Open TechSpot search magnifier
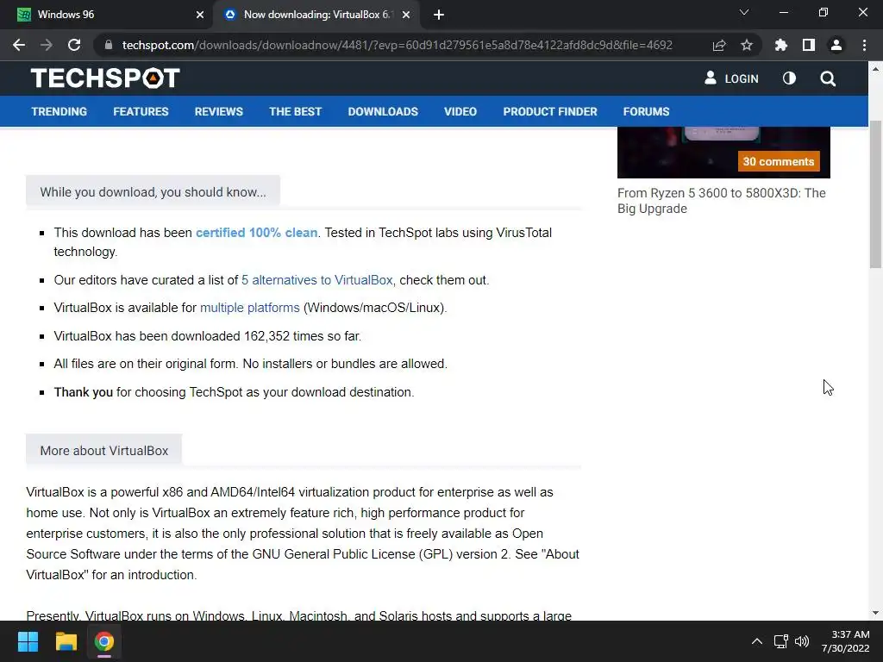Image resolution: width=883 pixels, height=662 pixels. pyautogui.click(x=828, y=78)
